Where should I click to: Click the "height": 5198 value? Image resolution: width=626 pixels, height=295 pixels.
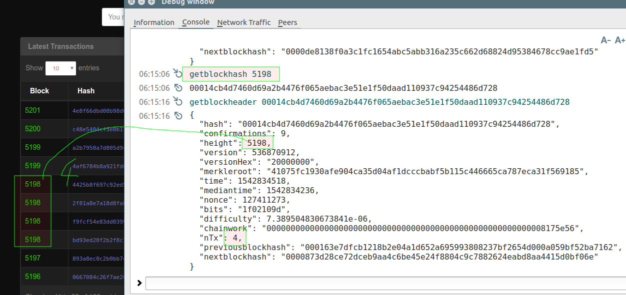click(257, 143)
